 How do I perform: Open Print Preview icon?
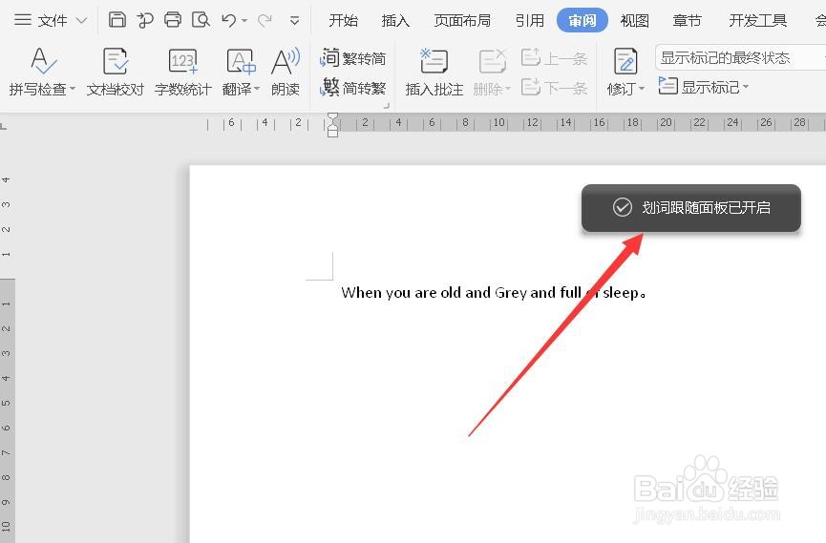click(201, 21)
